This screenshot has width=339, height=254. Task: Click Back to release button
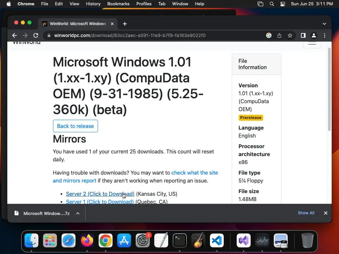[75, 126]
